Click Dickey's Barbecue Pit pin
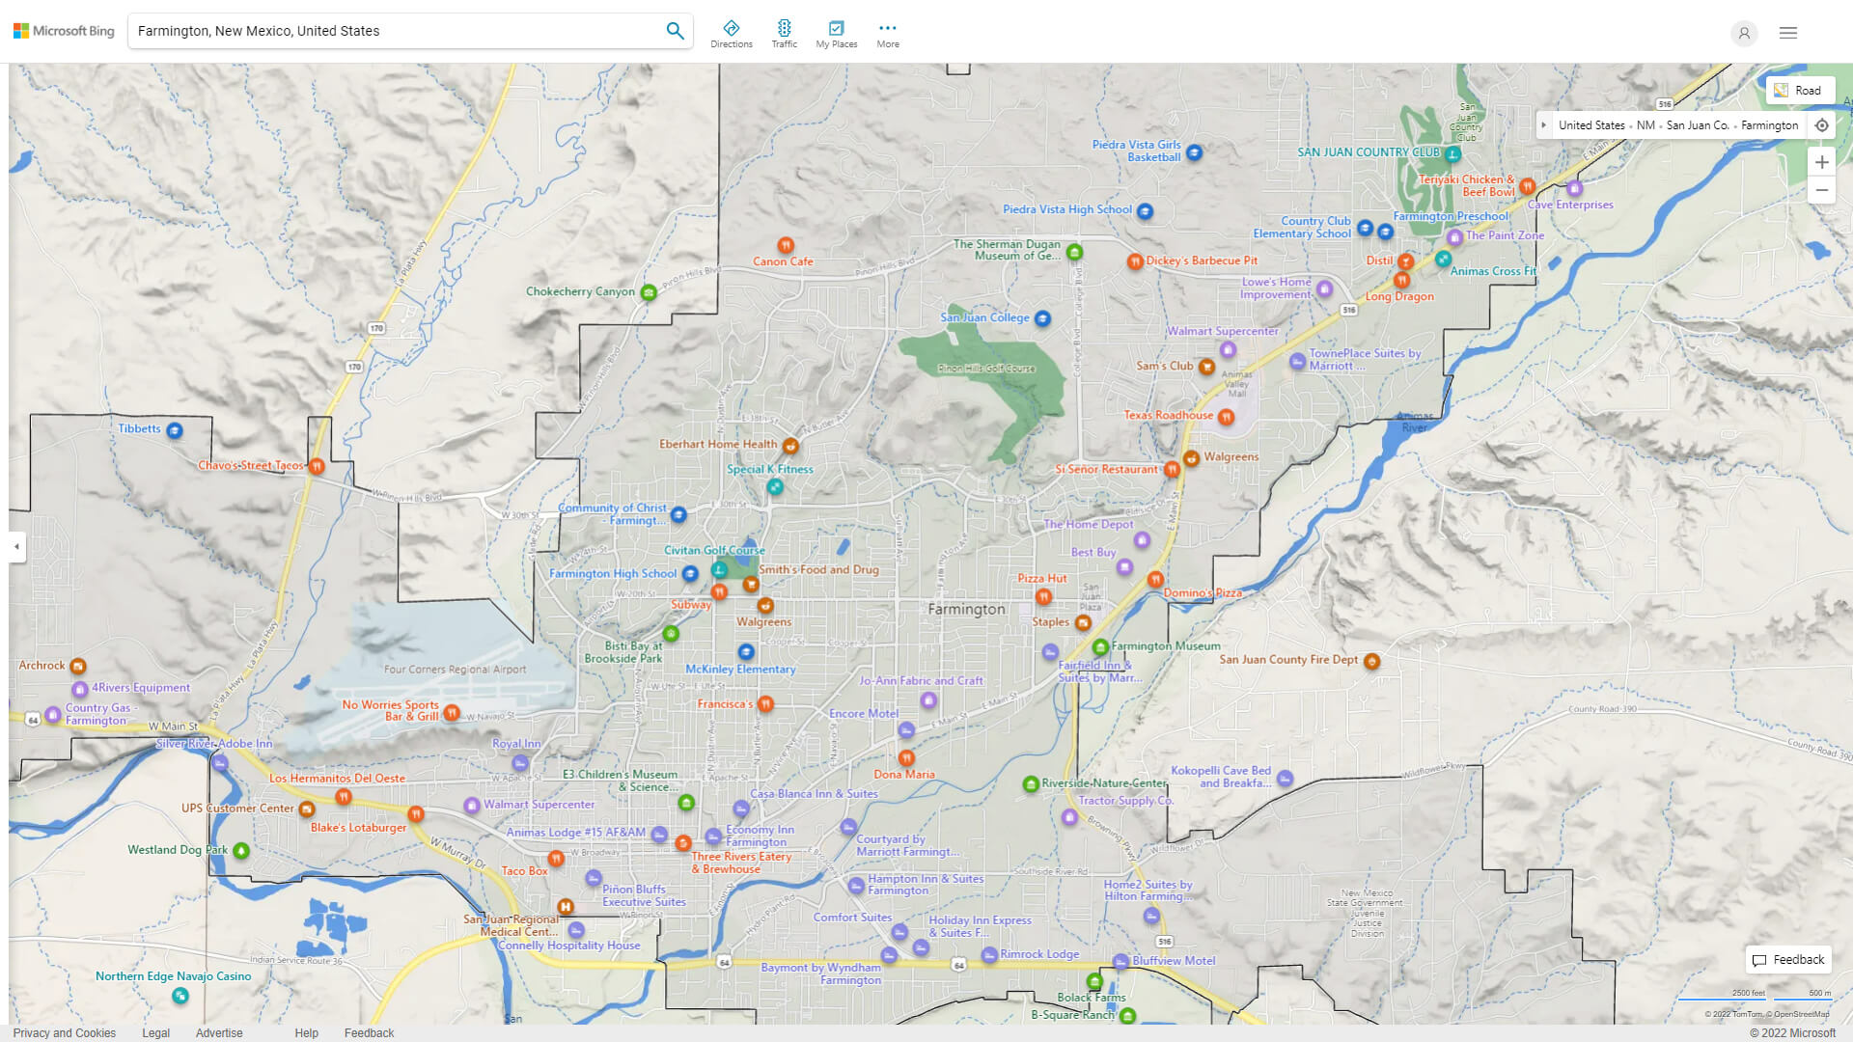Screen dimensions: 1853x1042 [1135, 261]
